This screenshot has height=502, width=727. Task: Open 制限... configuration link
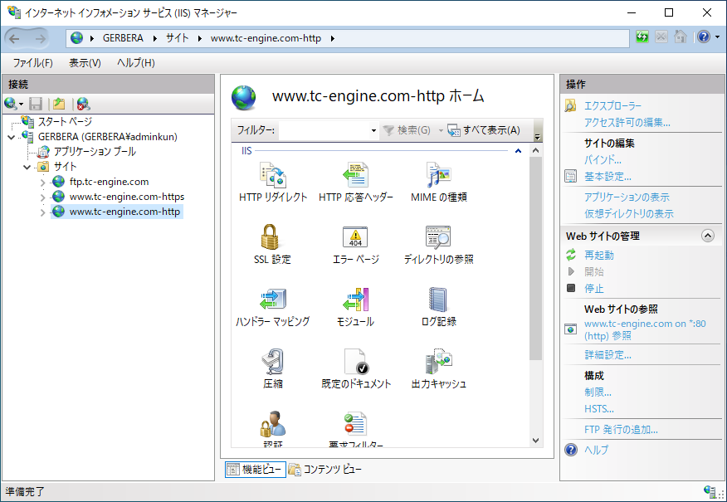point(598,392)
